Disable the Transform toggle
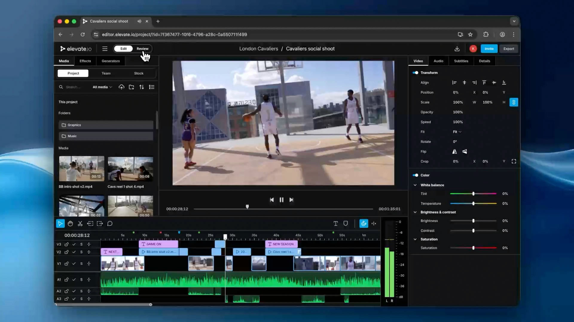Screen dimensions: 574x322 [415, 73]
